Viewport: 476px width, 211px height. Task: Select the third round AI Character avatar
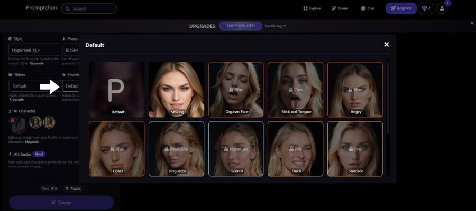click(49, 122)
